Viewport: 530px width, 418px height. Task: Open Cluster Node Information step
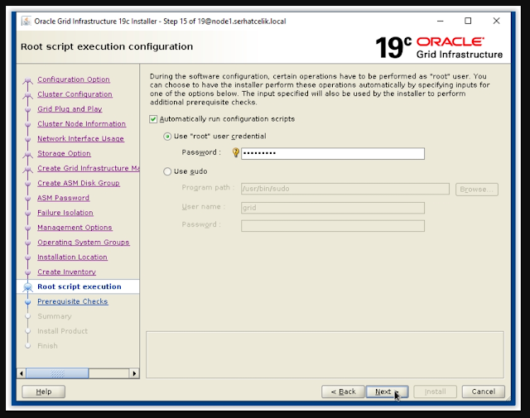tap(81, 124)
